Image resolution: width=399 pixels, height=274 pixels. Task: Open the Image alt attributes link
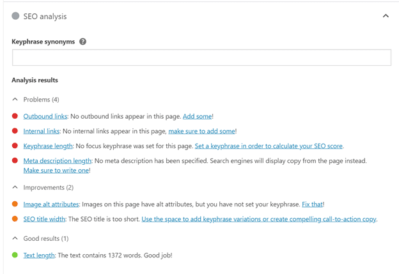point(51,204)
